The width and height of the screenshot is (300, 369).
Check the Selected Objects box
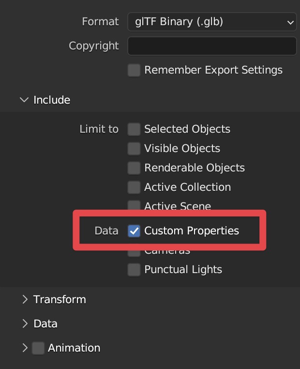click(134, 129)
